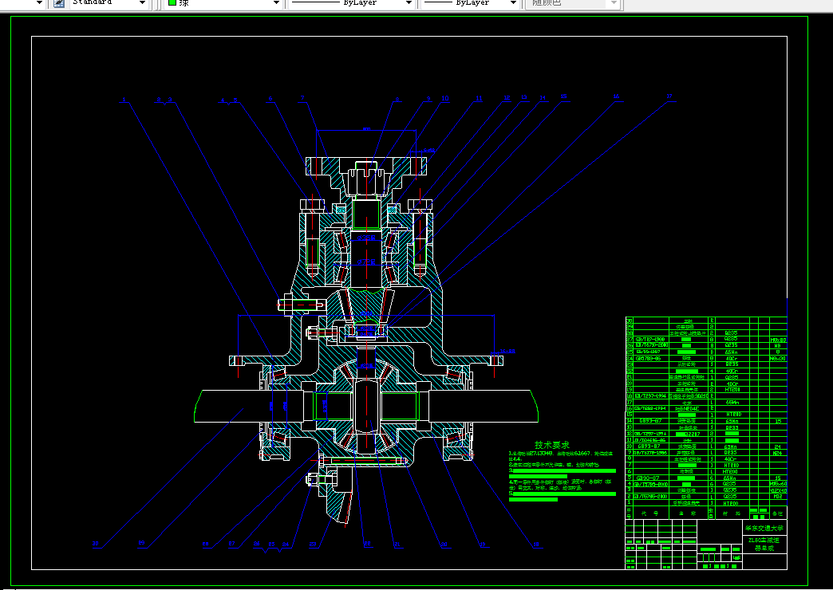Screen dimensions: 833x590
Task: Click balloon number 21 label
Action: [397, 545]
